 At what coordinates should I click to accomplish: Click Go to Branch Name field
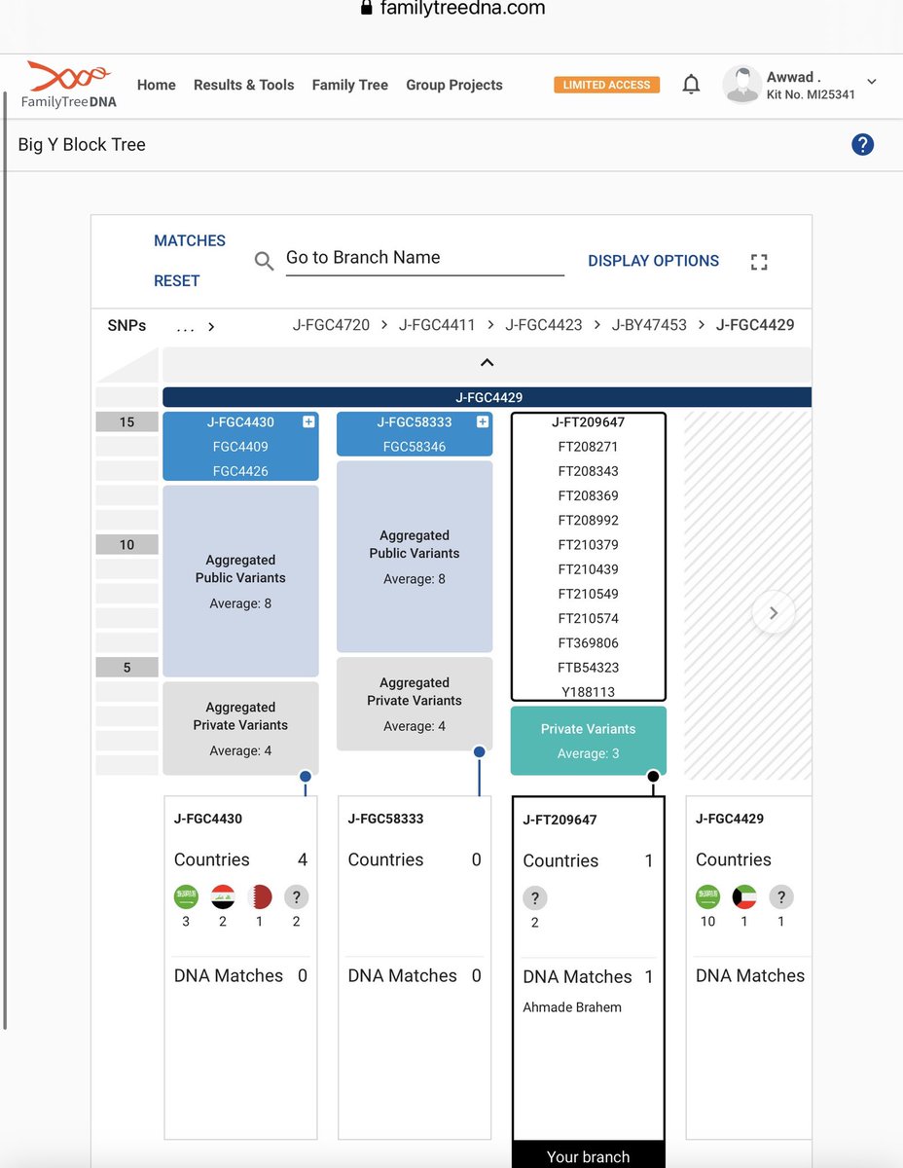click(x=425, y=258)
